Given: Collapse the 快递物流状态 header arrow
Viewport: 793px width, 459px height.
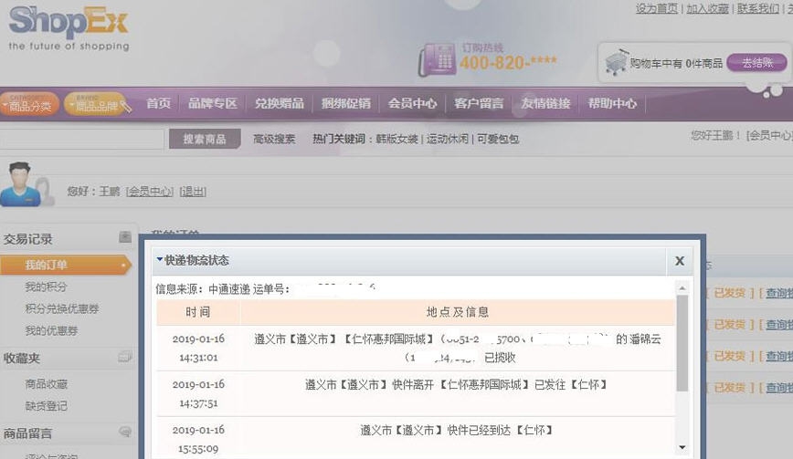Looking at the screenshot, I should (160, 259).
